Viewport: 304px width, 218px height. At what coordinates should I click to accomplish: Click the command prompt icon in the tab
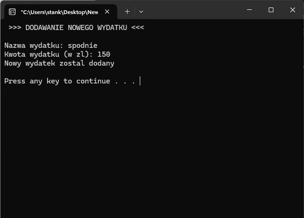click(12, 11)
